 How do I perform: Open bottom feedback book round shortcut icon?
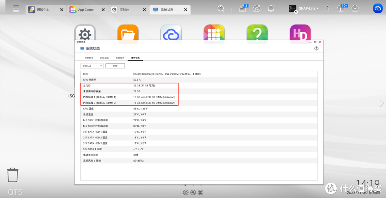(201, 192)
